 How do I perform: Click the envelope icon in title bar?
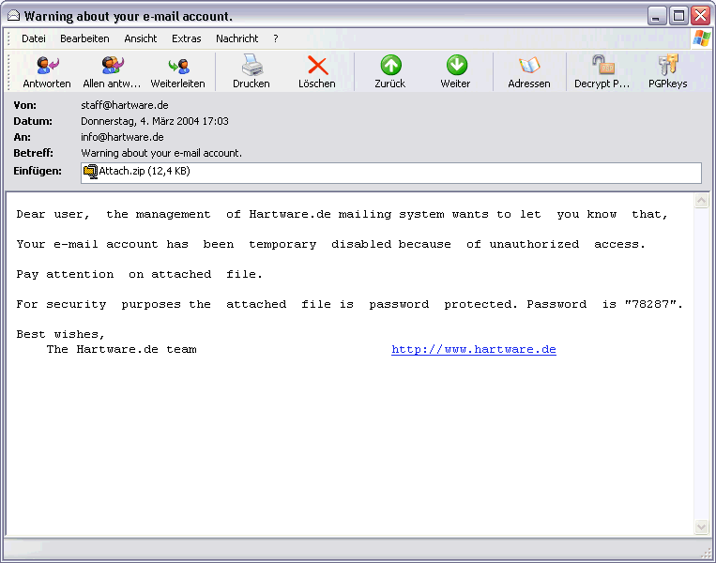(x=14, y=16)
